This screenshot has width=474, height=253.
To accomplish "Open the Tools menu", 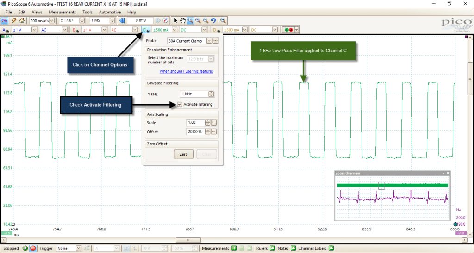I will (87, 12).
